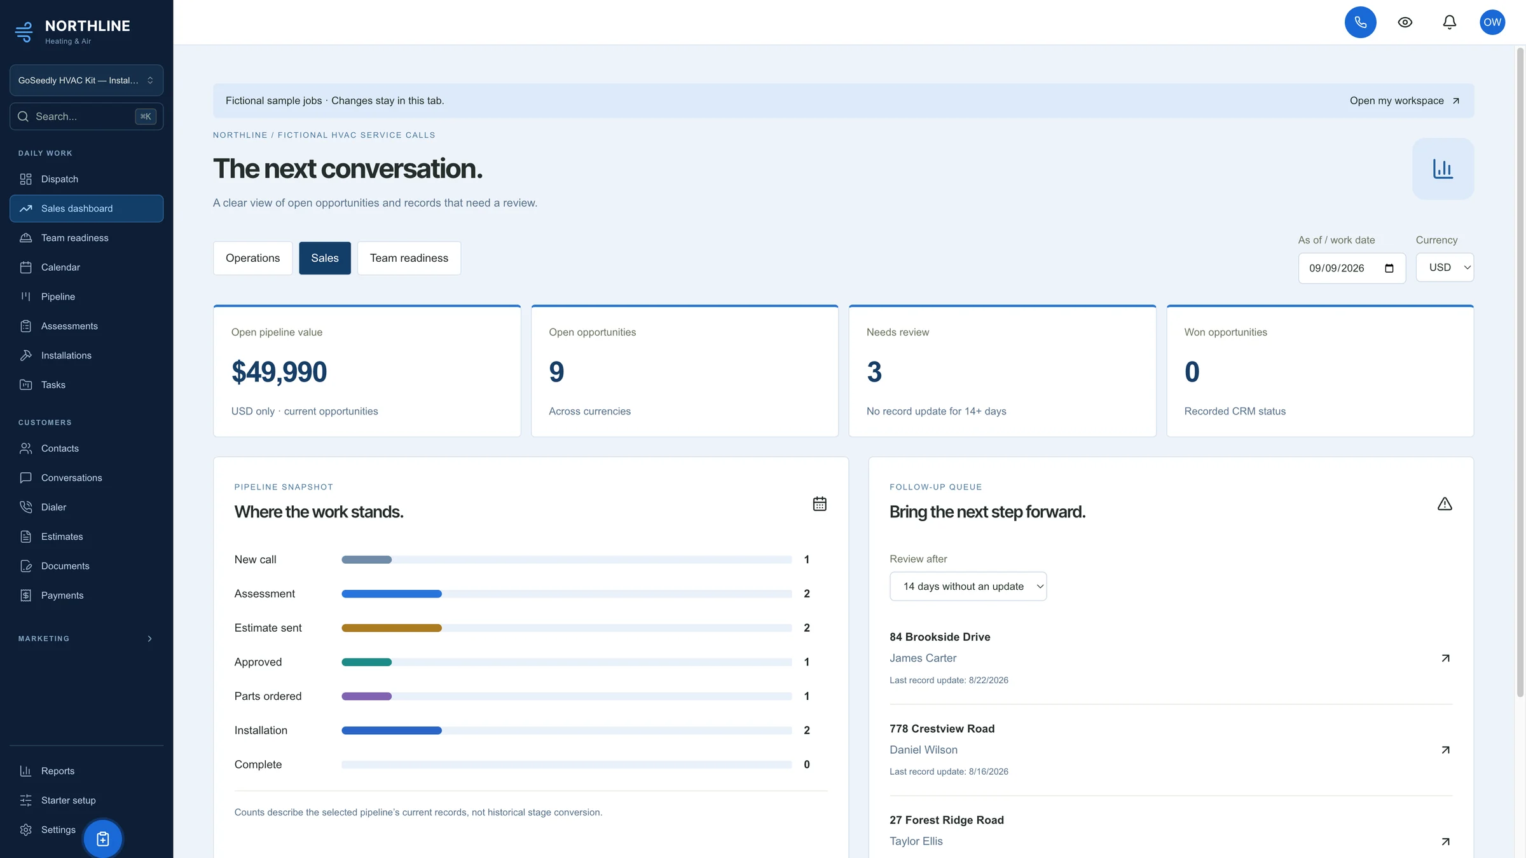Open the date picker calendar icon

(x=1389, y=268)
